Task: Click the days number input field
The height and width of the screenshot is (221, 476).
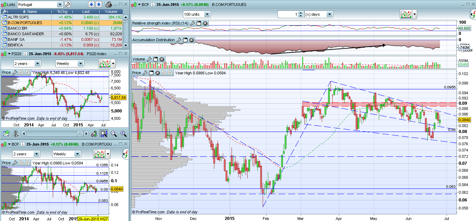Action: [x=288, y=14]
